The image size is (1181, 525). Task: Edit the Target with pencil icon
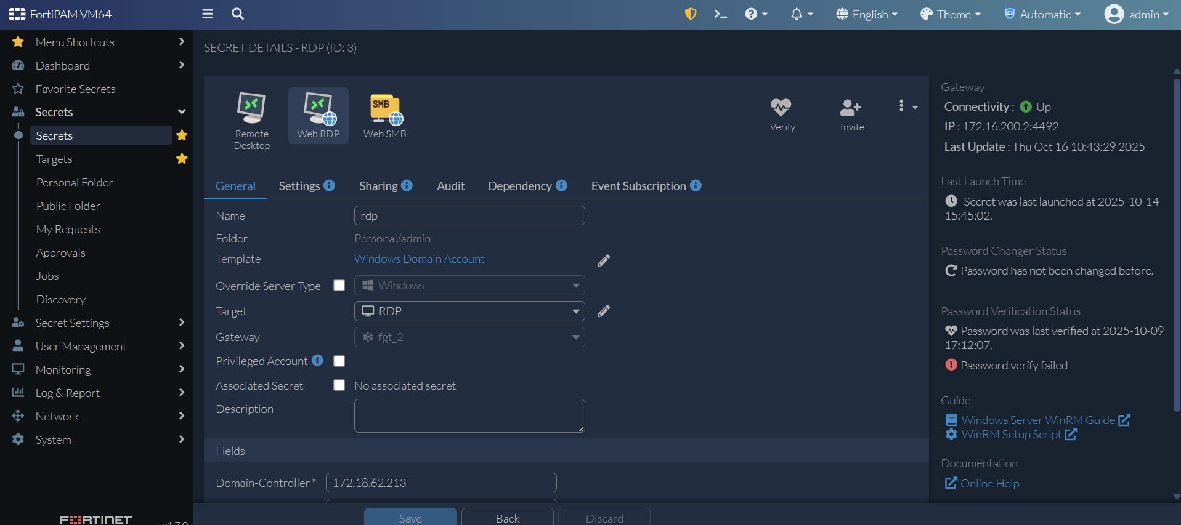pos(604,311)
